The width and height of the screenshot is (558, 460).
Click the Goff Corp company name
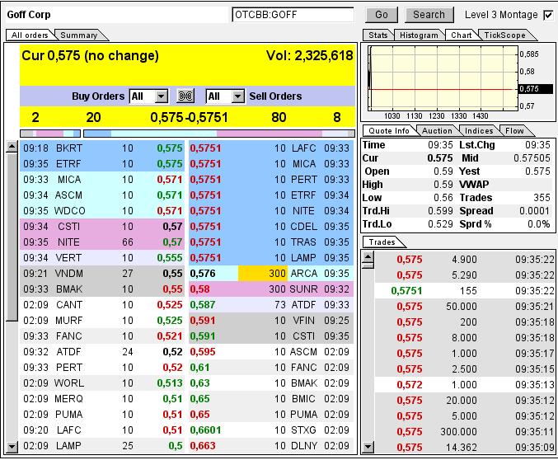29,15
